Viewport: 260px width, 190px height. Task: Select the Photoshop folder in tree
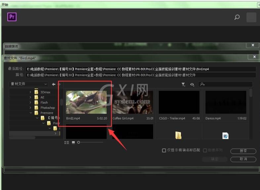[x=45, y=108]
